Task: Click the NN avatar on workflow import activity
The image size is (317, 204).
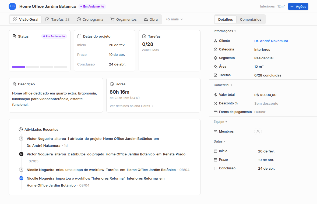Action: (21, 178)
